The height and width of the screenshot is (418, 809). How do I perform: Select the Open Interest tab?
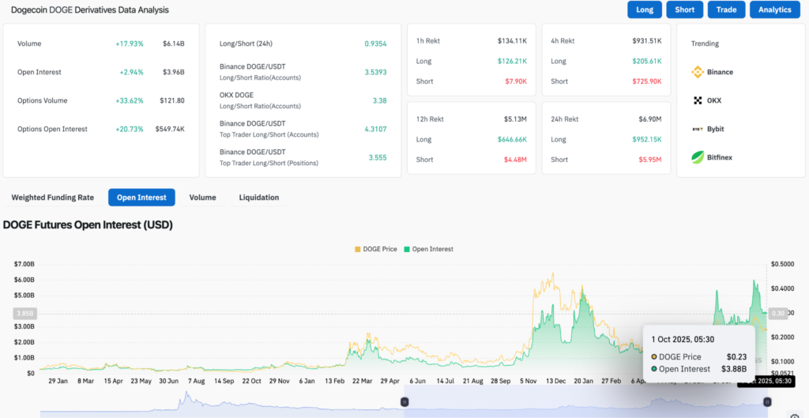pyautogui.click(x=141, y=198)
